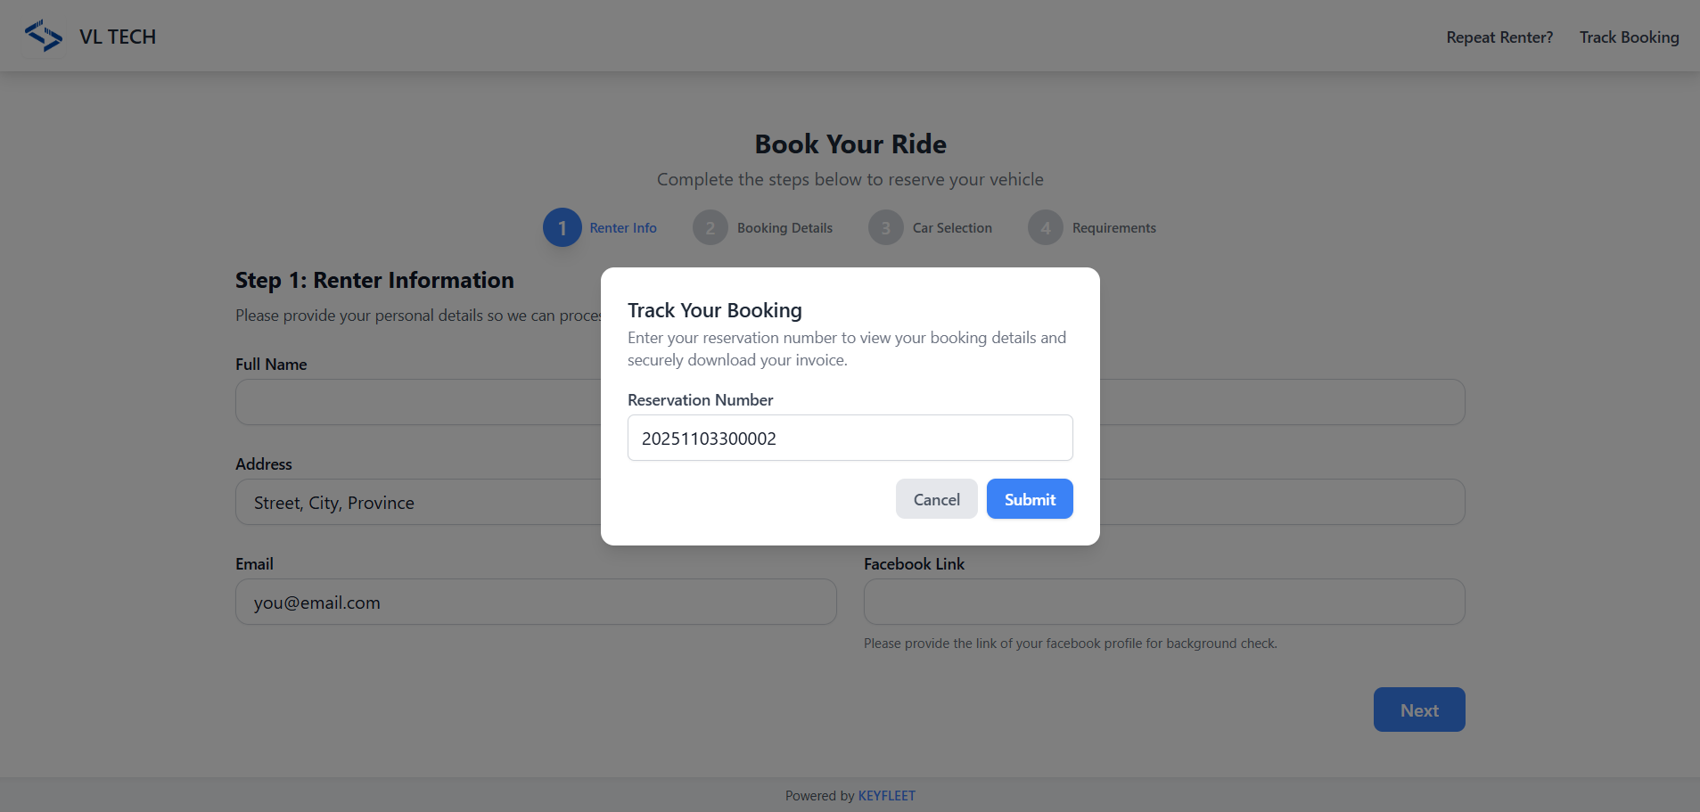The image size is (1700, 812).
Task: Focus the Full Name input field
Action: coord(417,403)
